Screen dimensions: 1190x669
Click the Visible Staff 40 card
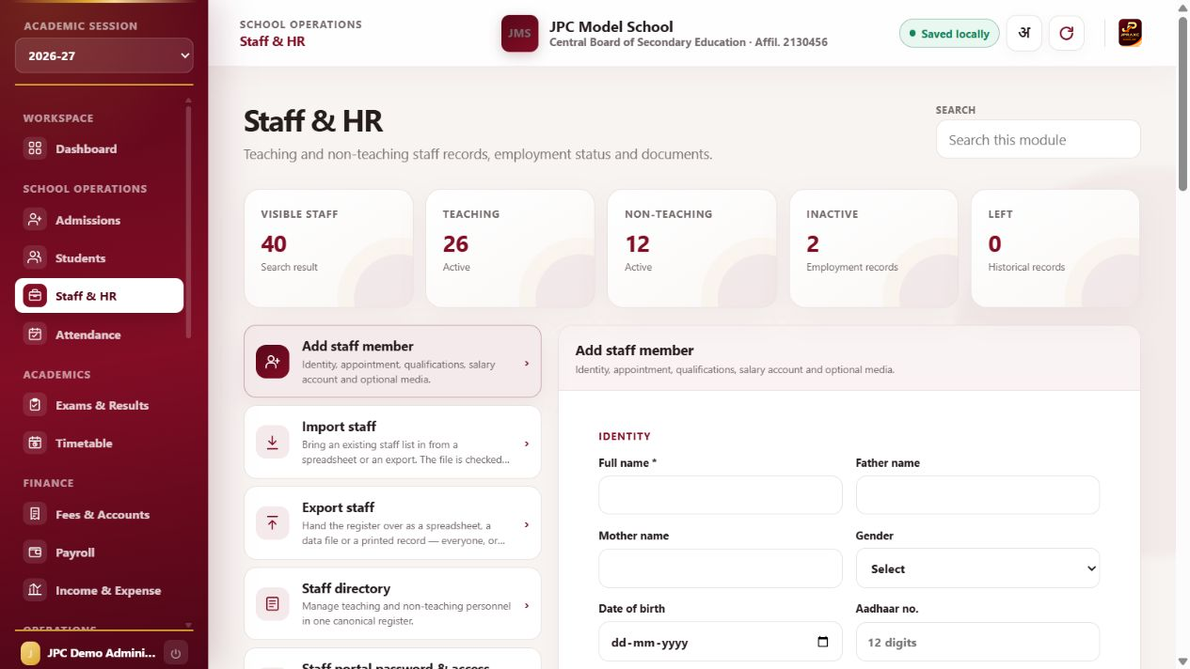pyautogui.click(x=328, y=248)
